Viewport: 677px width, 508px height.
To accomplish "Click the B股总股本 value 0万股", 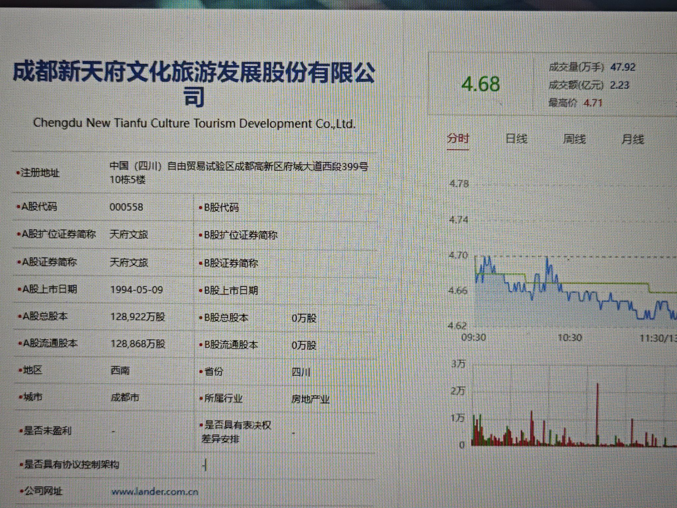I will [x=304, y=318].
